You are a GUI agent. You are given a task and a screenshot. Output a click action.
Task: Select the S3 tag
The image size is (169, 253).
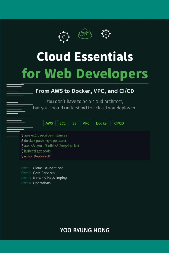74,123
